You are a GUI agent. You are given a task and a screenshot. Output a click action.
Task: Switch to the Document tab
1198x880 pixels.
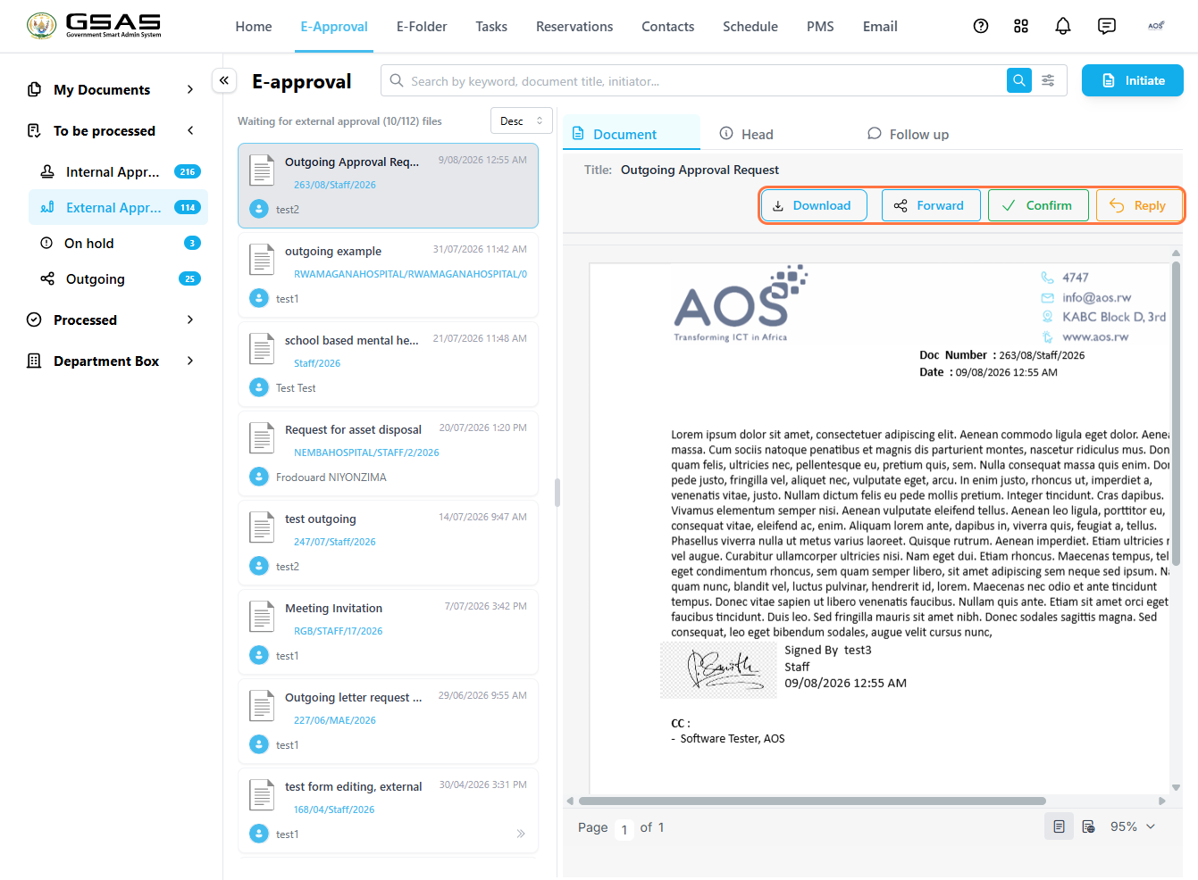pyautogui.click(x=631, y=133)
